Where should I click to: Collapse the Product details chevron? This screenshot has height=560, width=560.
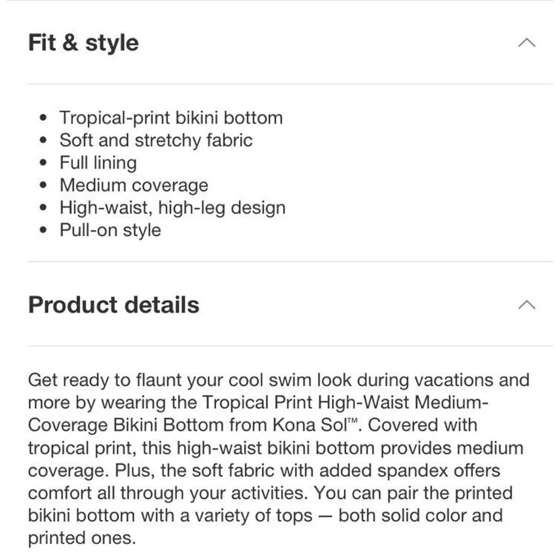527,305
